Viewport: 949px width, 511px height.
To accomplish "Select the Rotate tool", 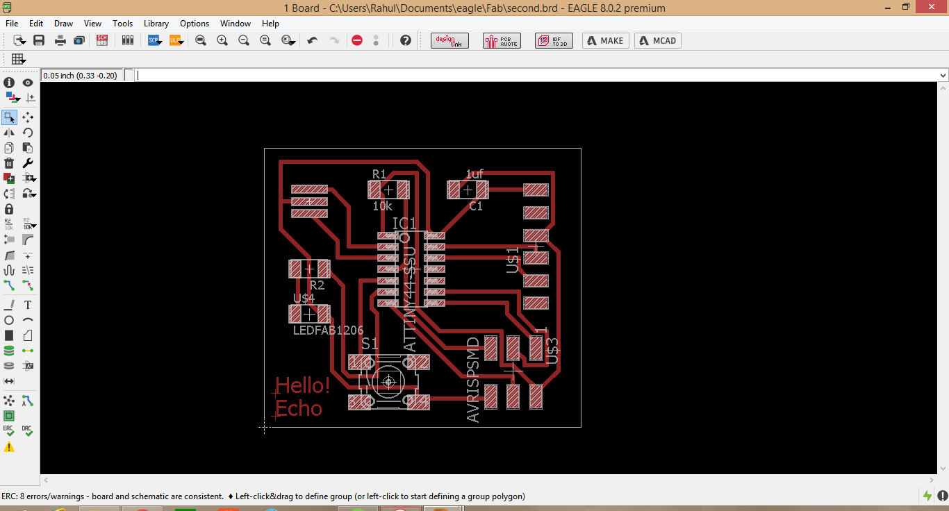I will click(28, 133).
